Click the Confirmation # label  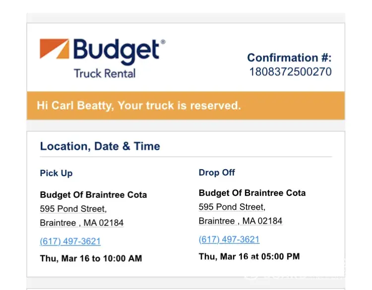[289, 57]
